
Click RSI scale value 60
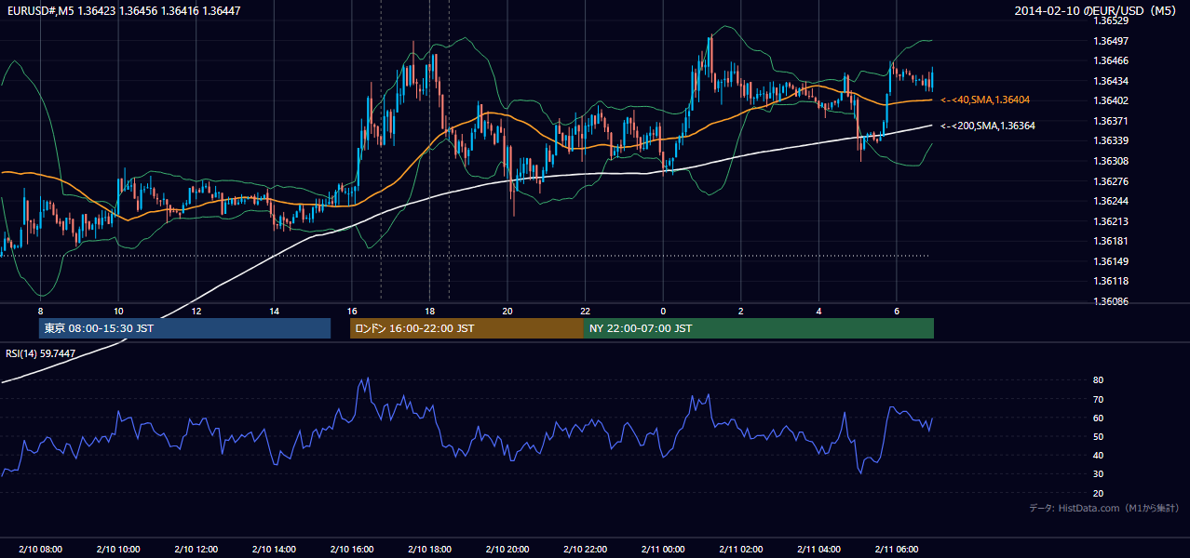click(x=1099, y=418)
